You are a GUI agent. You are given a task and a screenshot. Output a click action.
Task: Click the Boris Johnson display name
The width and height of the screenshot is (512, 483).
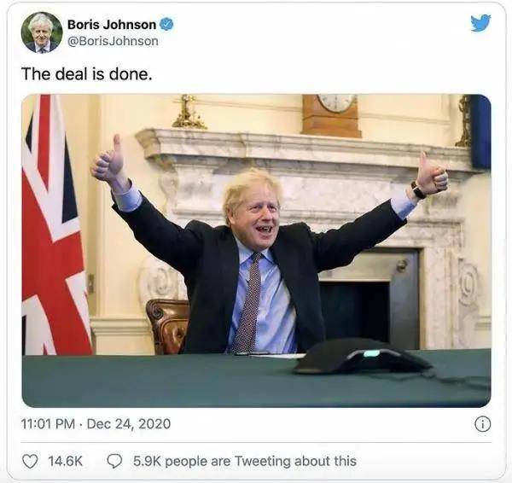[112, 25]
